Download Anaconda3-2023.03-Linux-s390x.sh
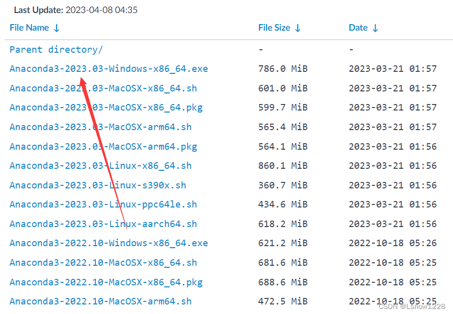The height and width of the screenshot is (314, 453). (x=97, y=185)
